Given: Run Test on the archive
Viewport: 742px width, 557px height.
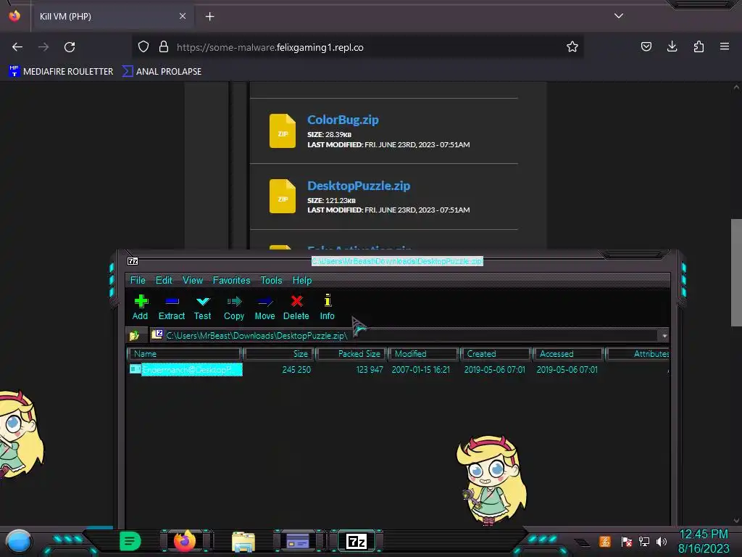Looking at the screenshot, I should pos(203,307).
